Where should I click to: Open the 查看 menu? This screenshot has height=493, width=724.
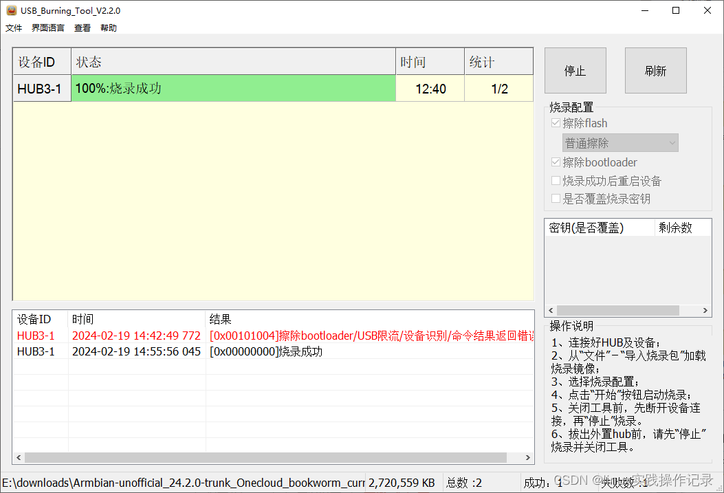click(x=82, y=28)
